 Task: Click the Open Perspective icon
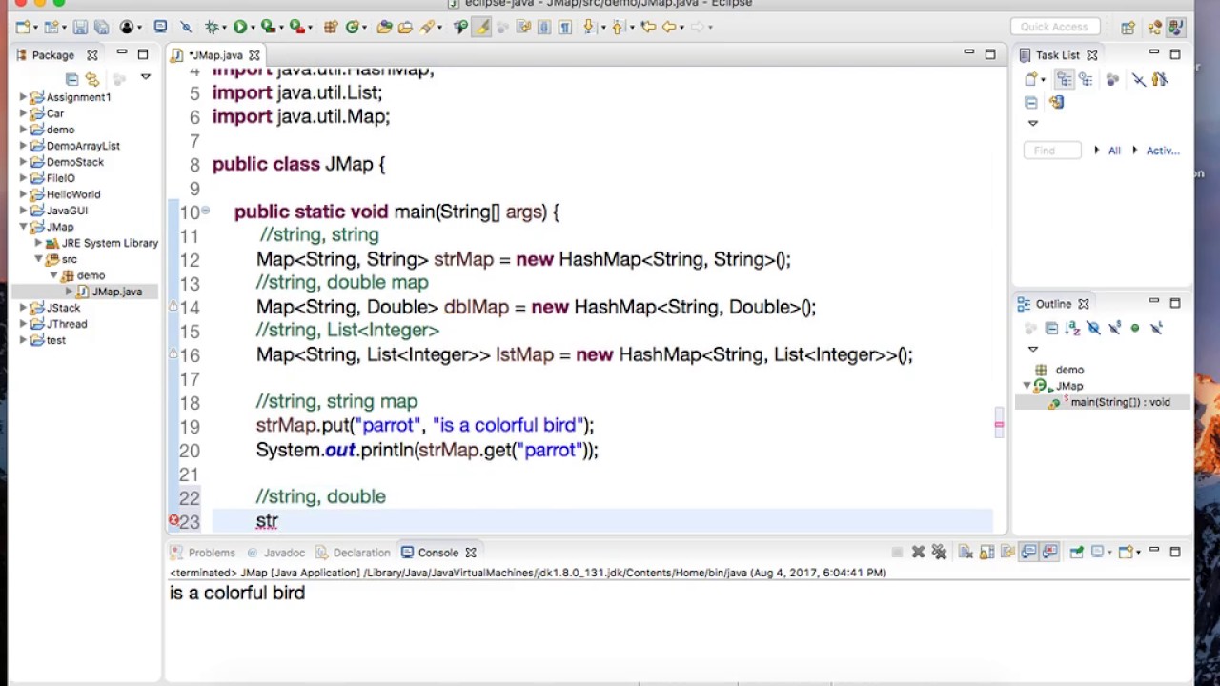click(1128, 27)
